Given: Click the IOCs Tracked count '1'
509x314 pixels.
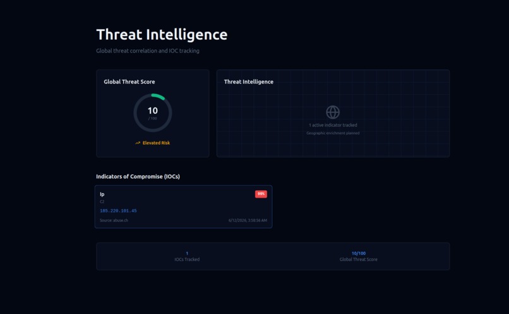Looking at the screenshot, I should (187, 253).
